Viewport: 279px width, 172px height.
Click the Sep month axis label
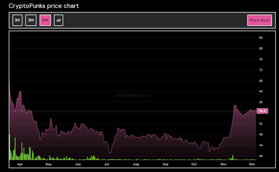click(165, 164)
